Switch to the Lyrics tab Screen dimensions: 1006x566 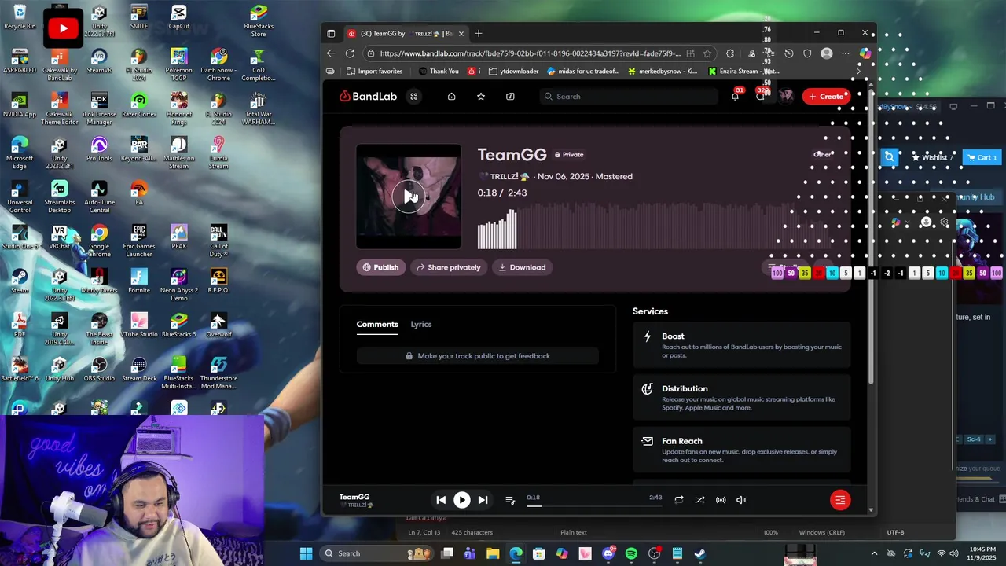coord(420,324)
